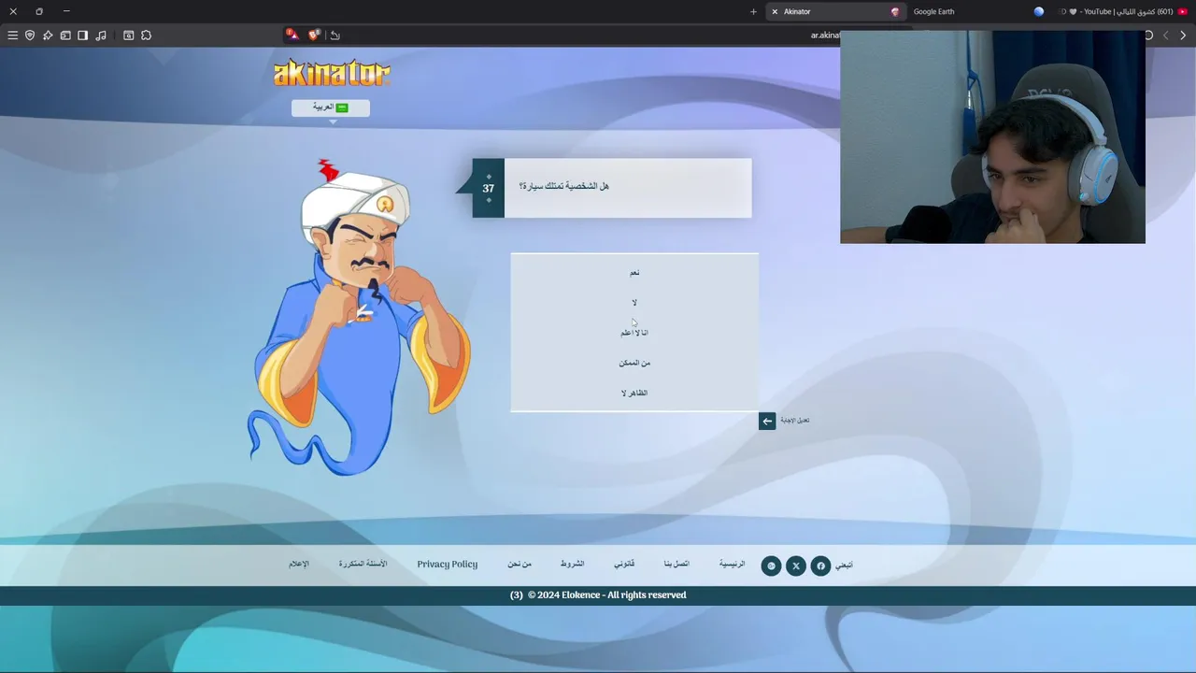This screenshot has width=1196, height=673.
Task: Click the من نحن footer link
Action: (x=520, y=565)
